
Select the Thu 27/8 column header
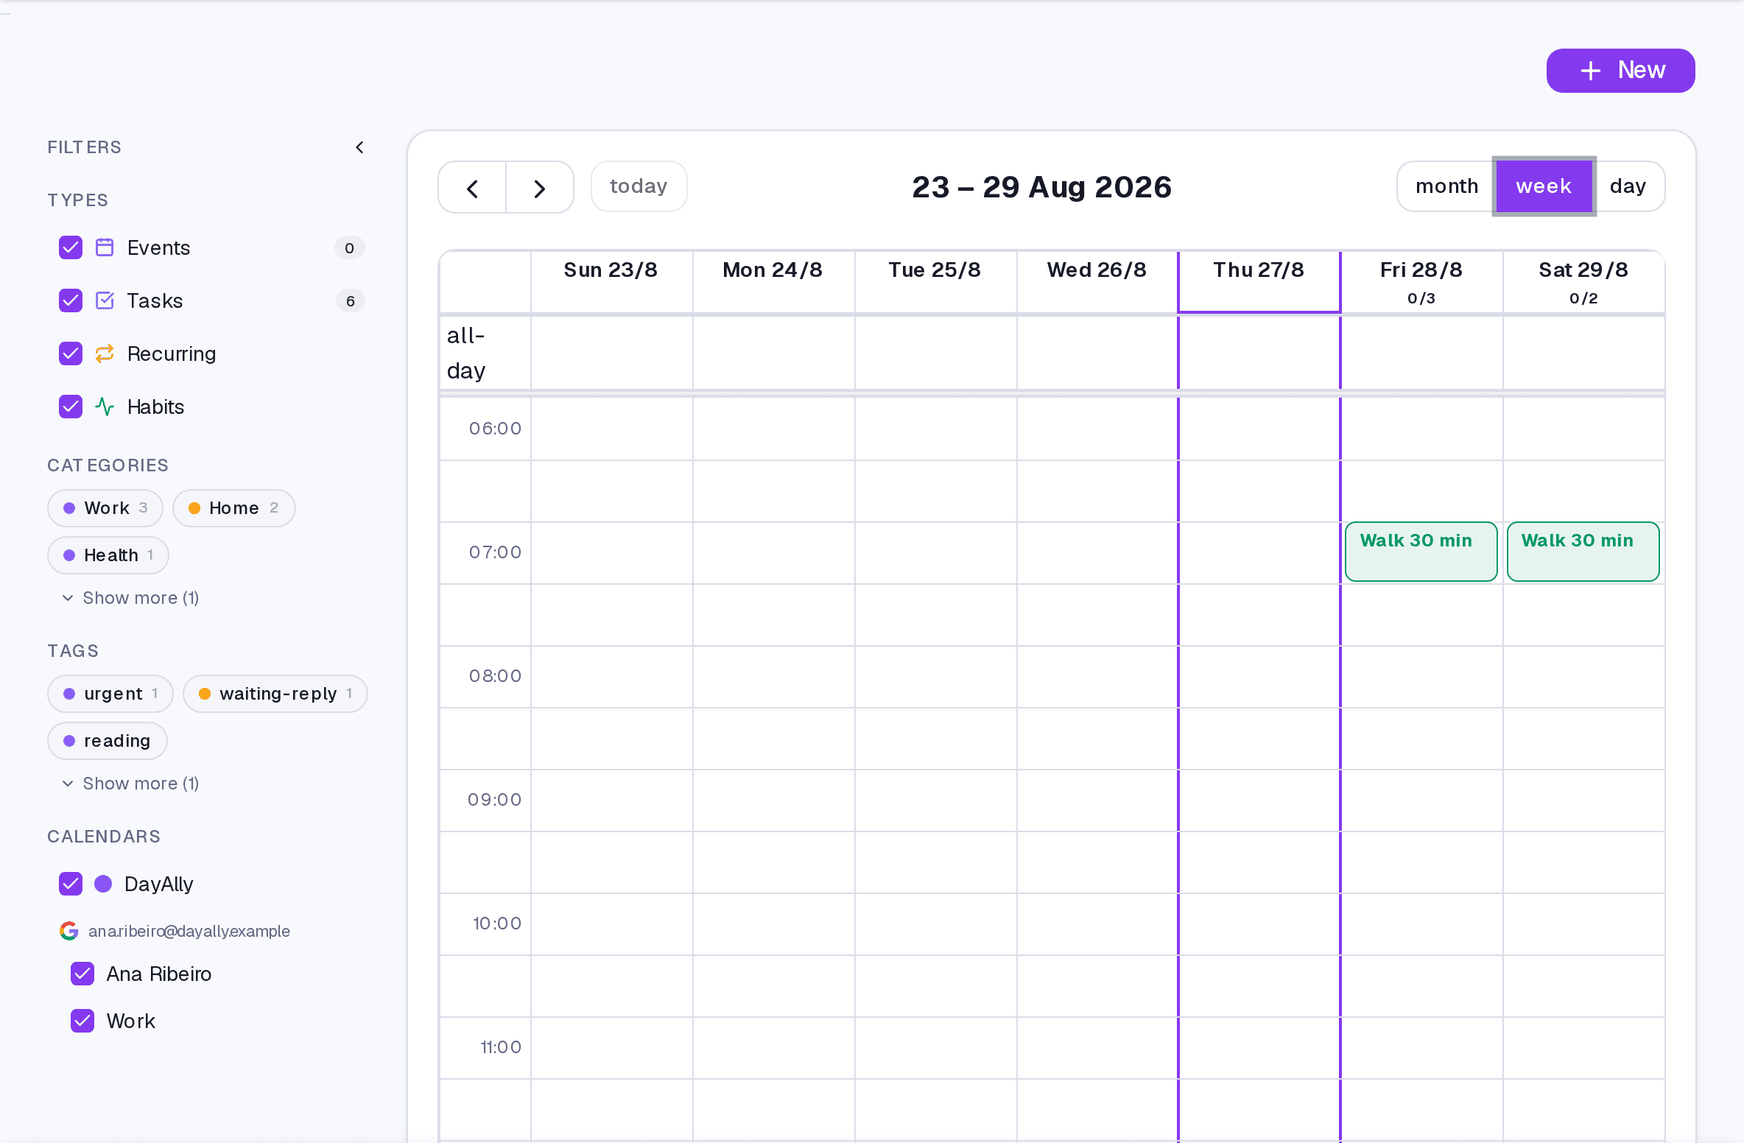[x=1259, y=282]
